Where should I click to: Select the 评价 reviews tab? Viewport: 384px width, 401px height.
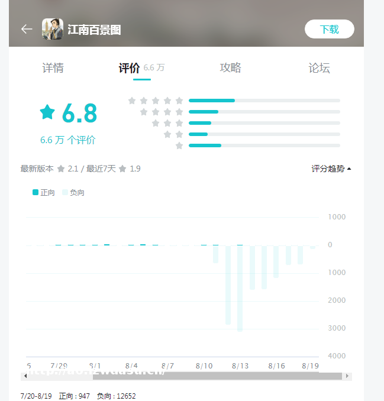(130, 68)
